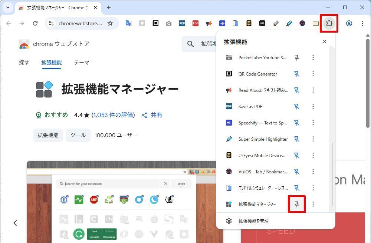Image resolution: width=371 pixels, height=243 pixels.
Task: Unpin Speechify — Text to Speech extension
Action: point(297,123)
